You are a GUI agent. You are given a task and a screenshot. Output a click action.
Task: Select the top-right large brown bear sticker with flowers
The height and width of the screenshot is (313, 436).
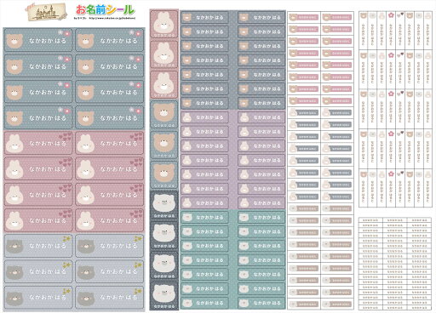point(110,40)
